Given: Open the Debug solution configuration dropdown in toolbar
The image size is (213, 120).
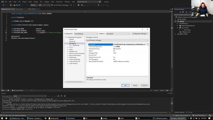Looking at the screenshot, I should 34,5.
